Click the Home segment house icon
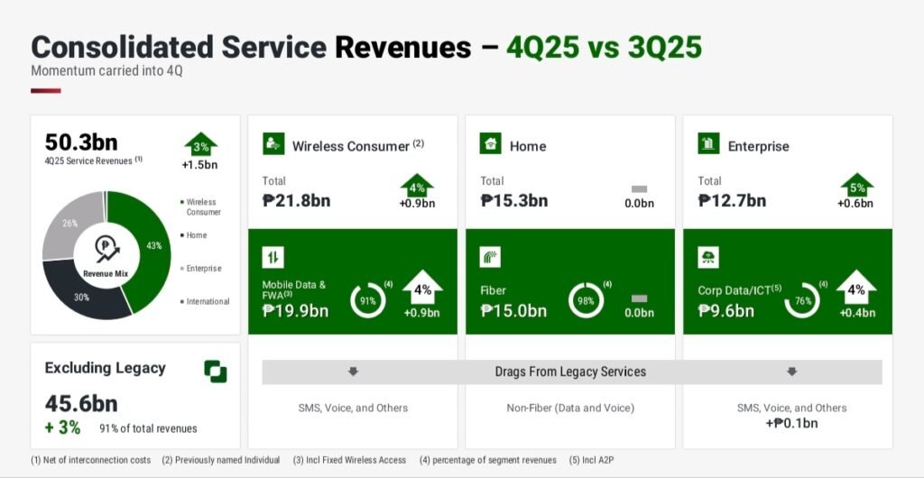Viewport: 924px width, 478px height. pyautogui.click(x=491, y=144)
